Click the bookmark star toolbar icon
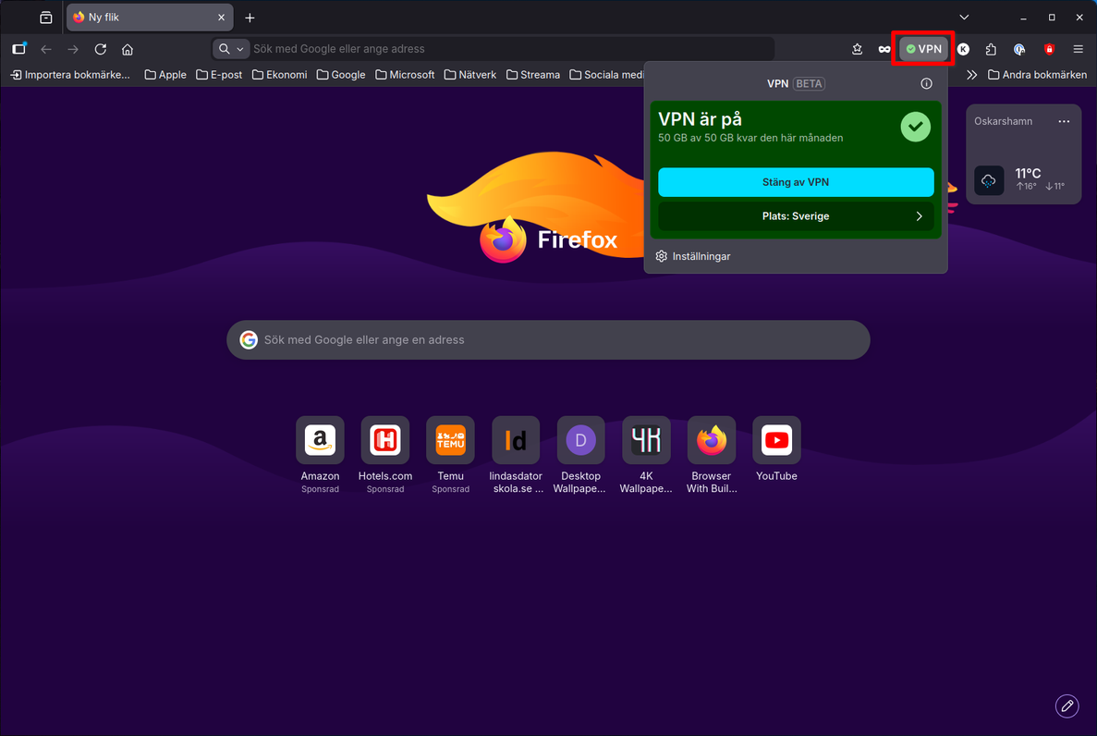1097x736 pixels. [857, 49]
